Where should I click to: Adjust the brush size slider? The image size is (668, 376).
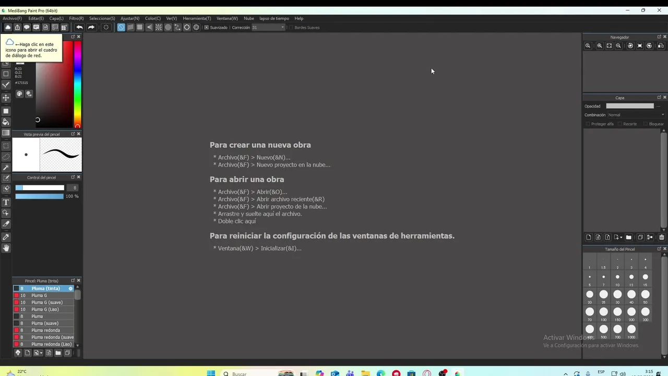[x=40, y=187]
